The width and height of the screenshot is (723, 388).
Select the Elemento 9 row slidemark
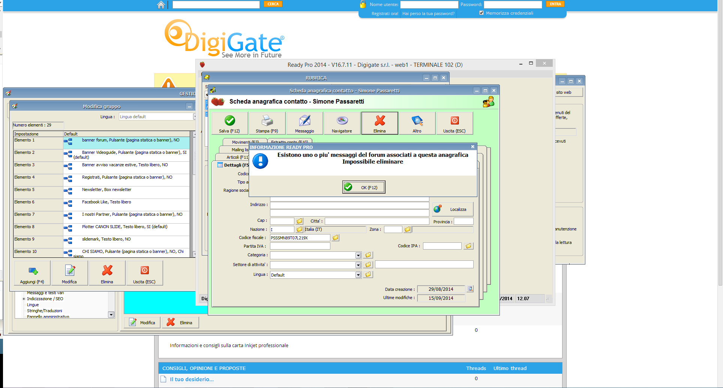102,242
